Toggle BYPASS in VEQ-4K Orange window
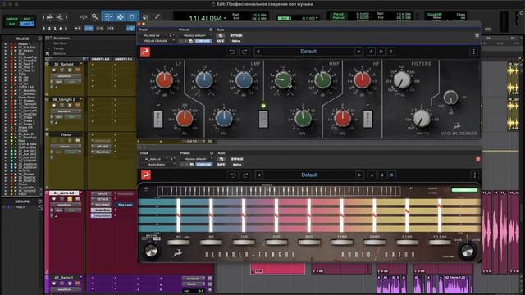Image resolution: width=525 pixels, height=295 pixels. click(236, 35)
